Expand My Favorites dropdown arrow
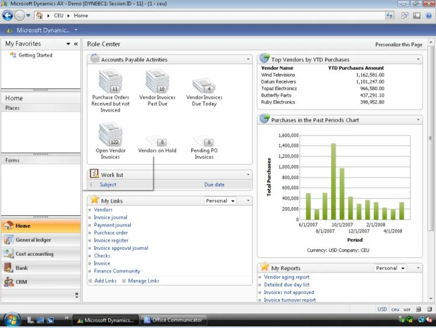436x328 pixels. click(68, 44)
